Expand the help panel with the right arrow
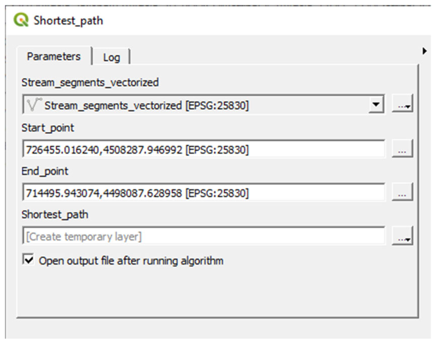438x345 pixels. 424,51
